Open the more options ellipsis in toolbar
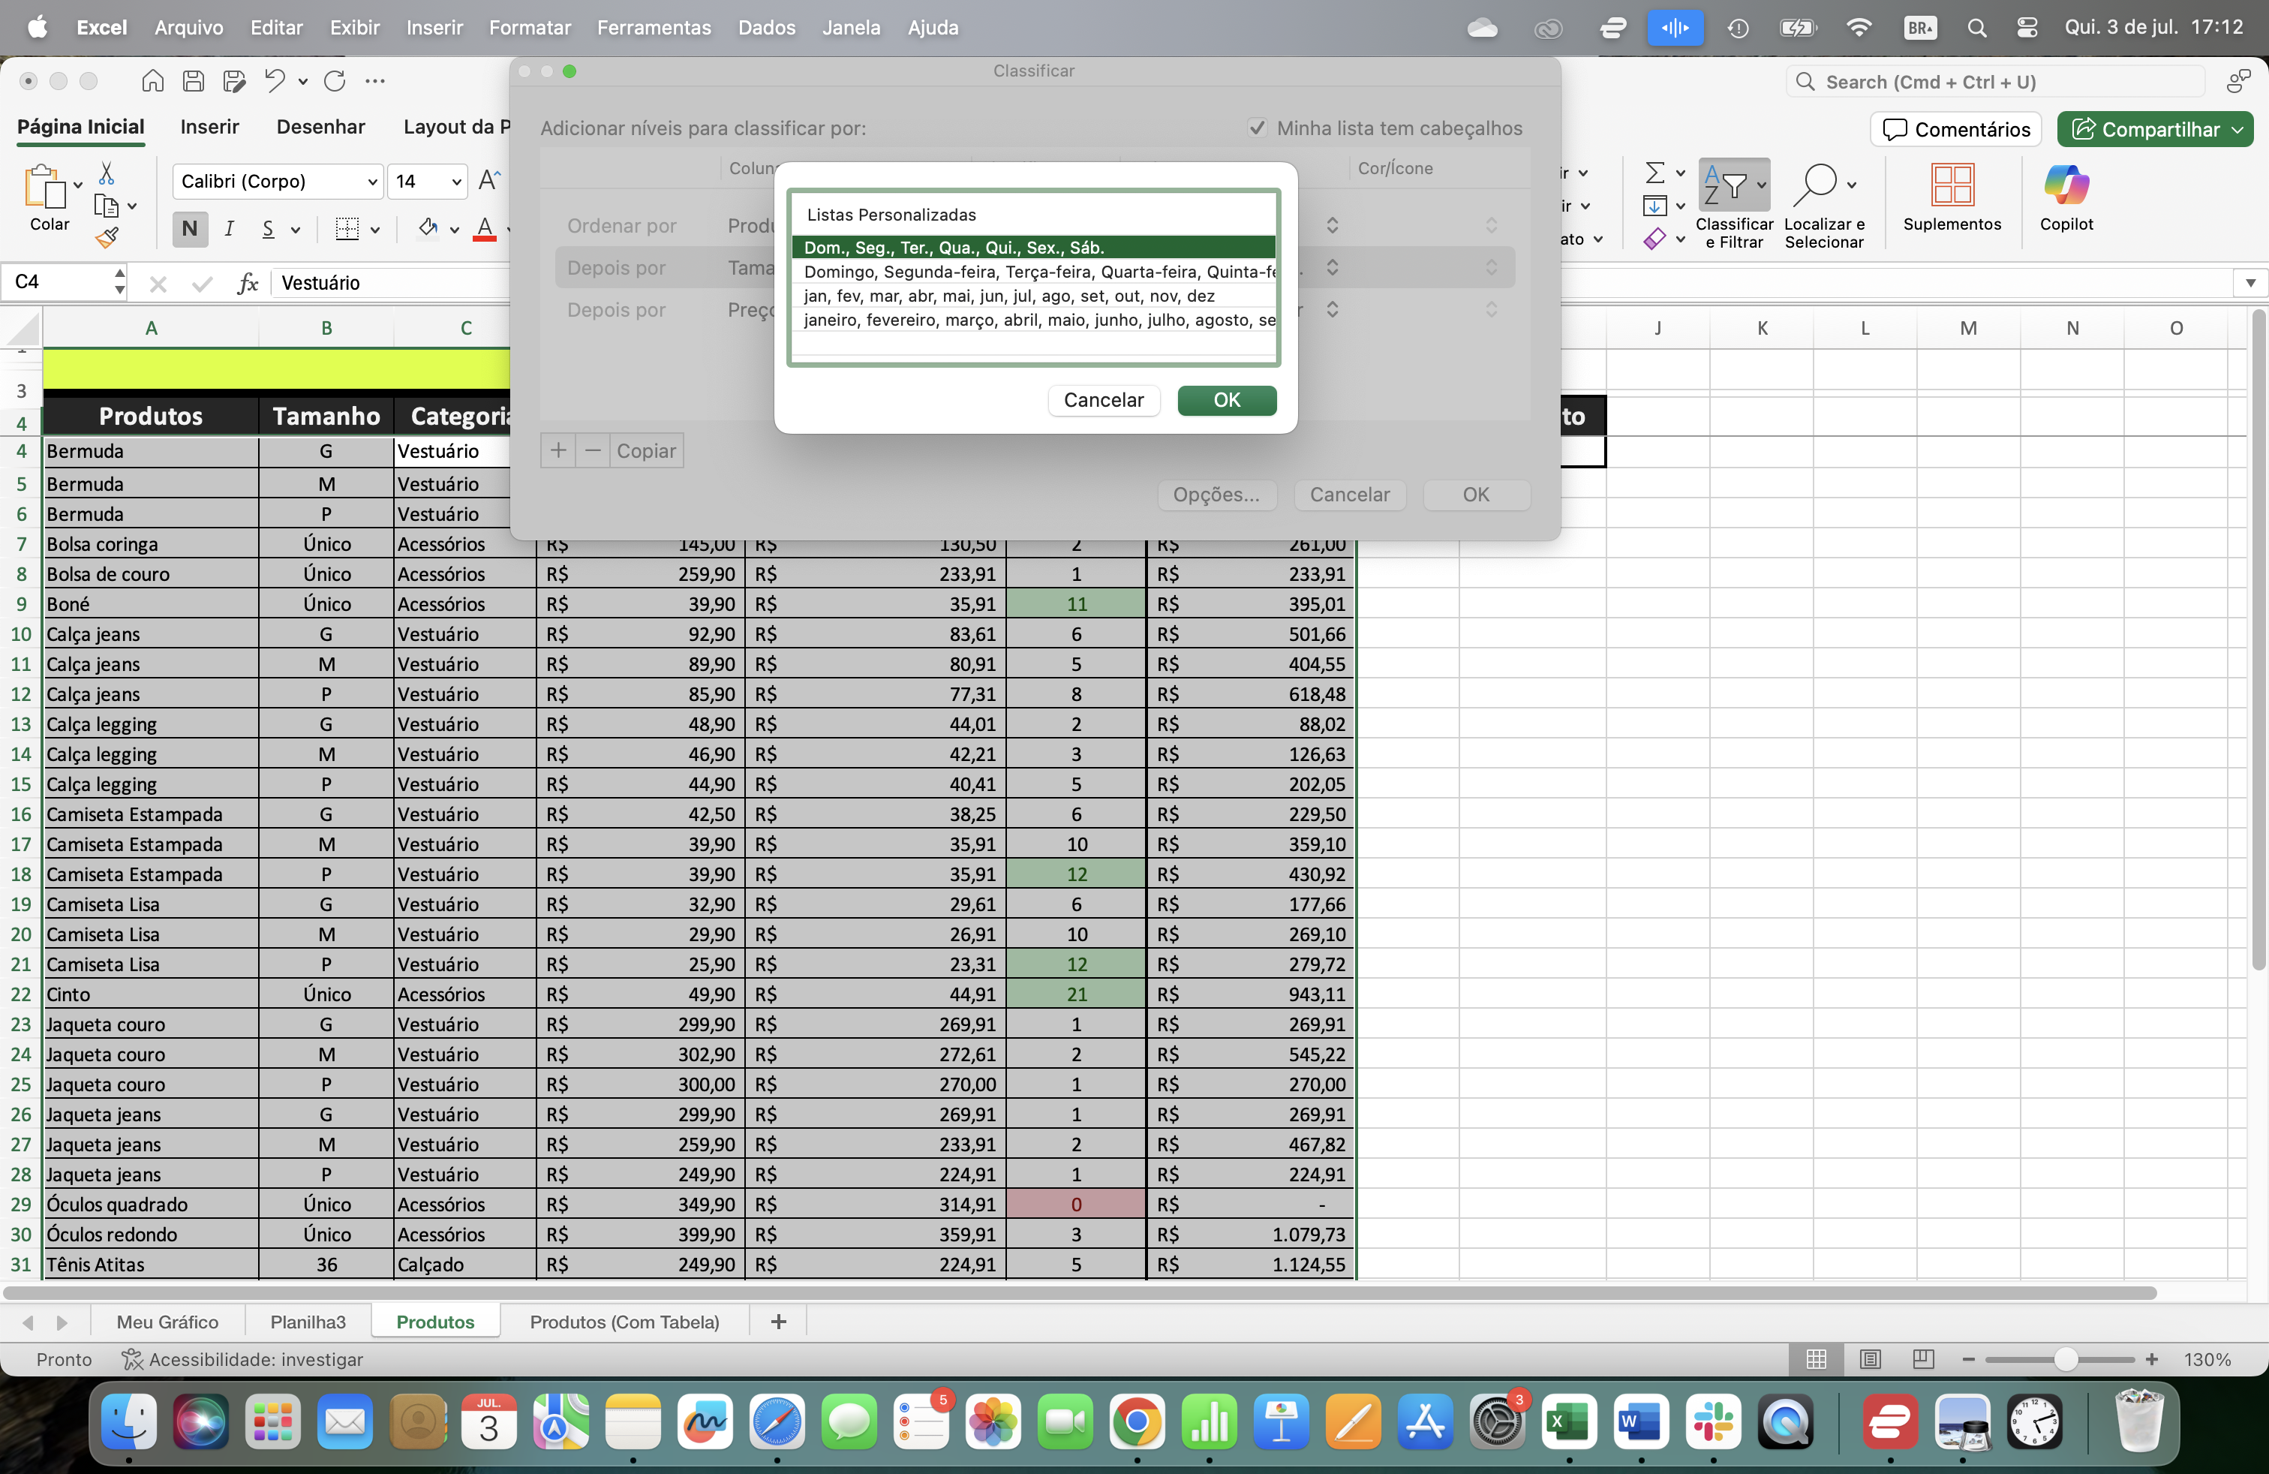This screenshot has width=2269, height=1474. pyautogui.click(x=376, y=81)
